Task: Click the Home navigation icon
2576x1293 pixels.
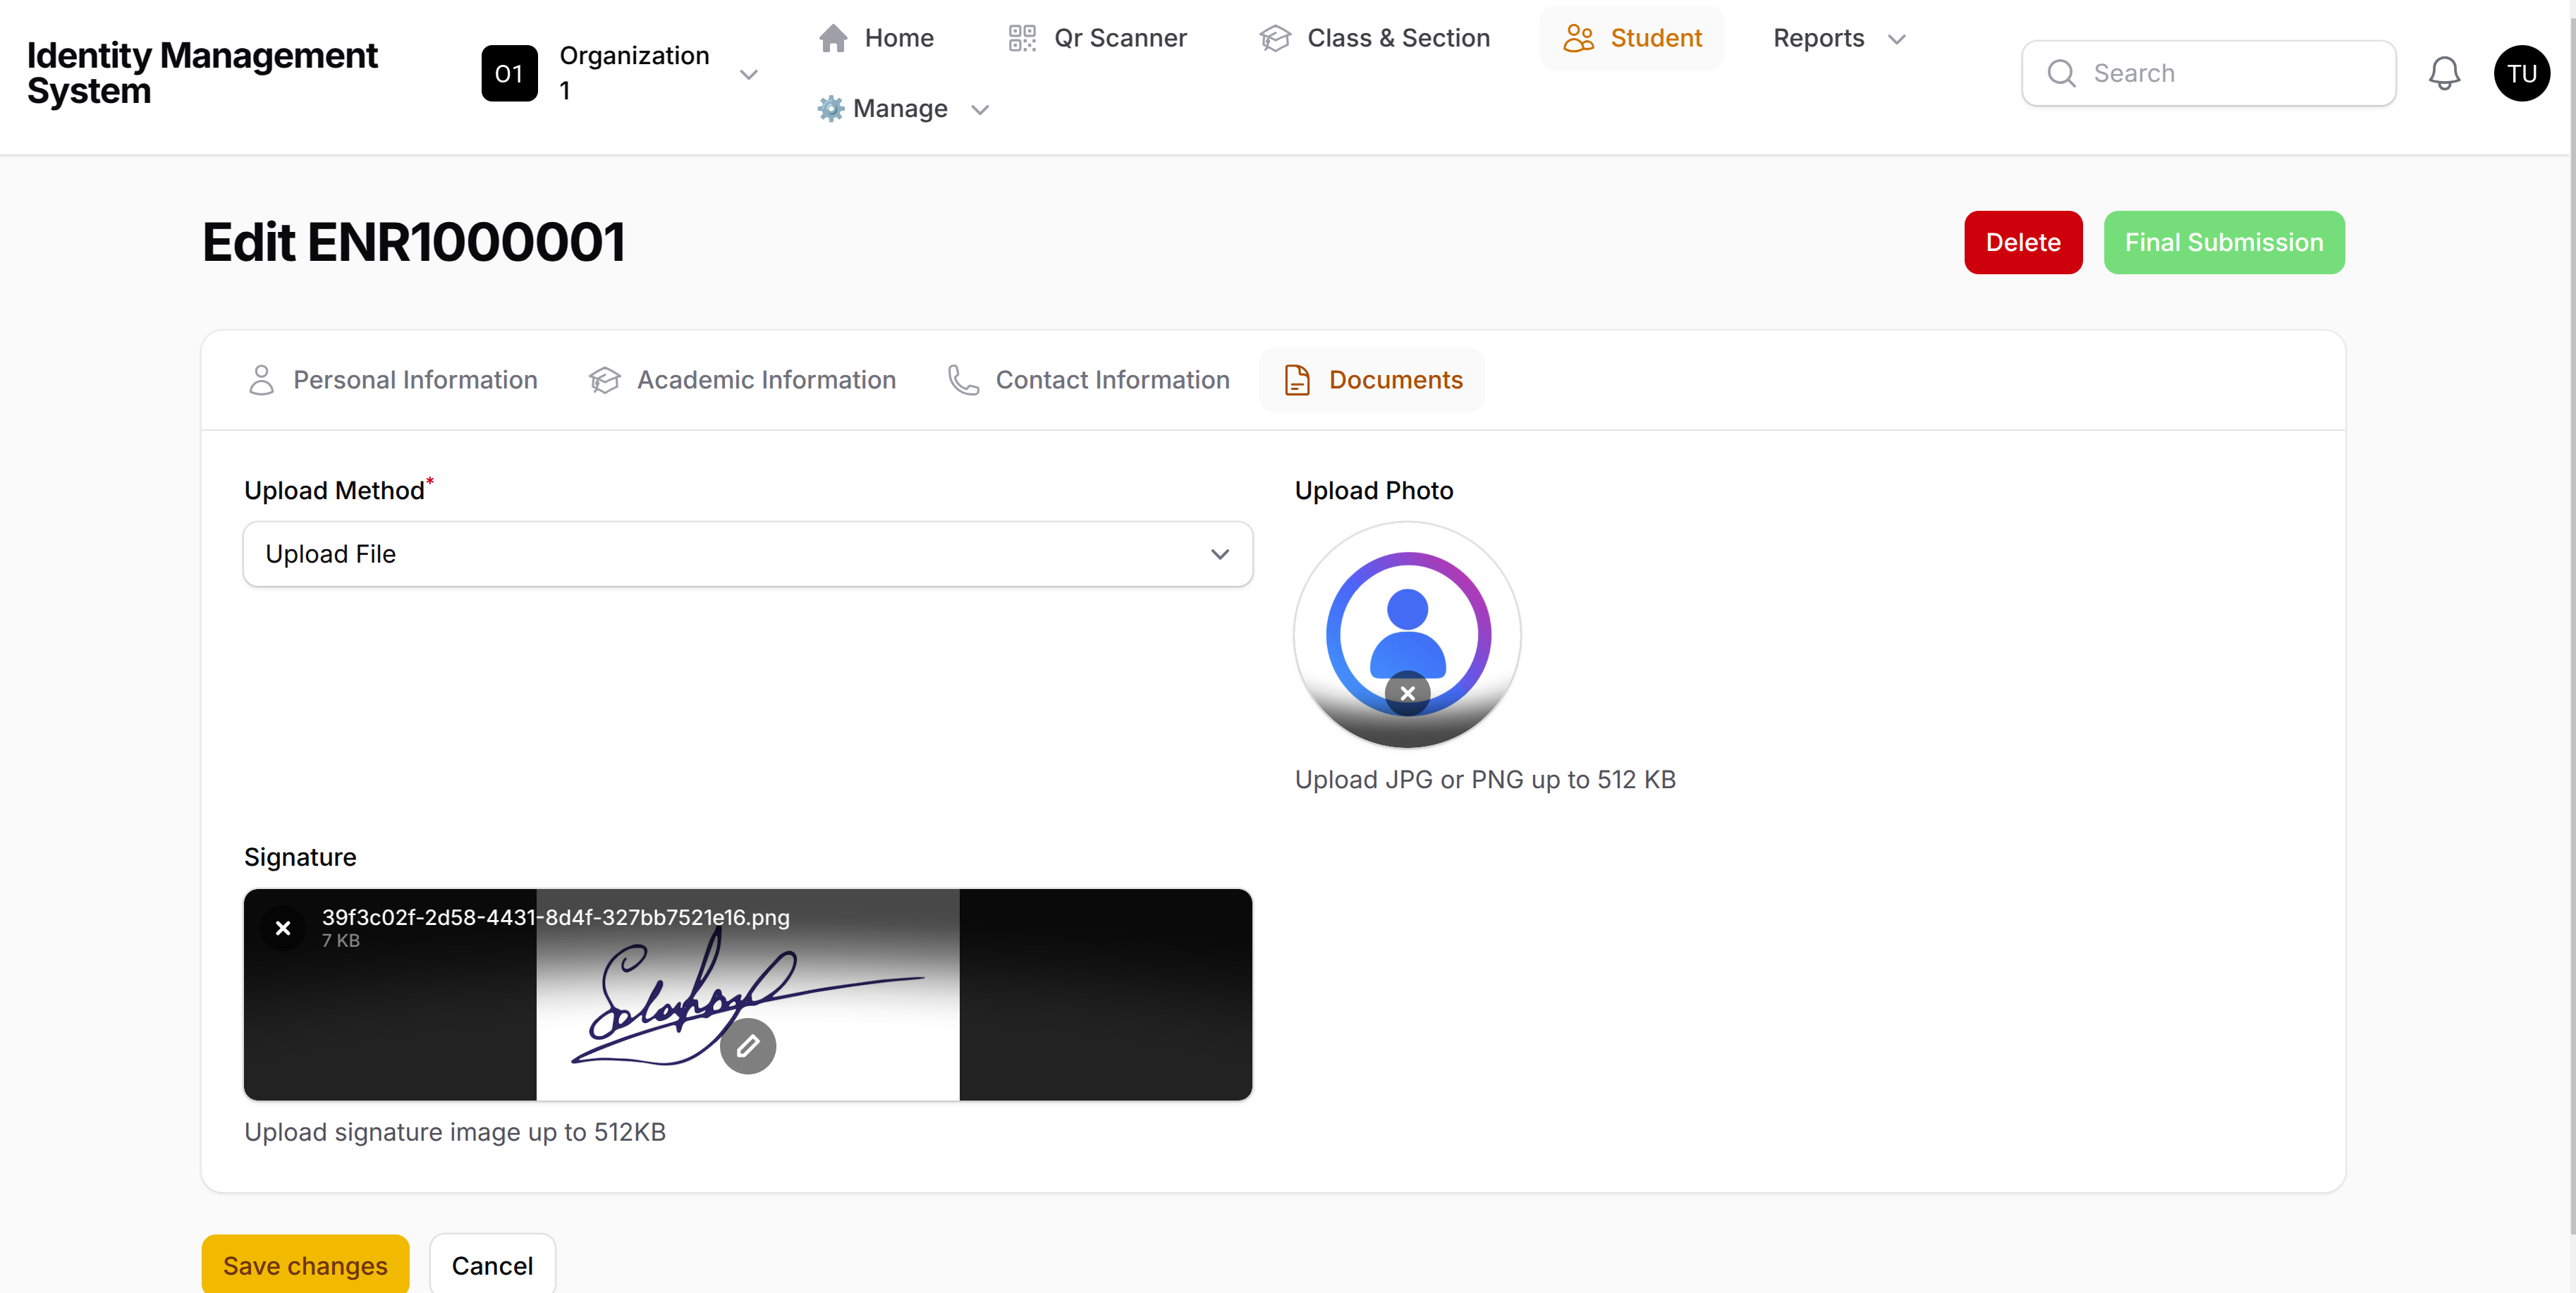Action: point(832,38)
